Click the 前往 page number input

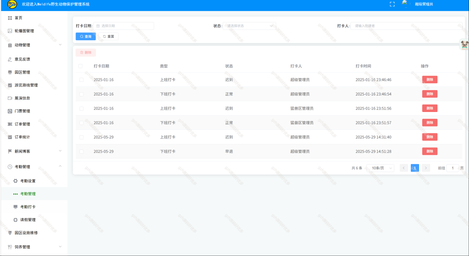[453, 168]
